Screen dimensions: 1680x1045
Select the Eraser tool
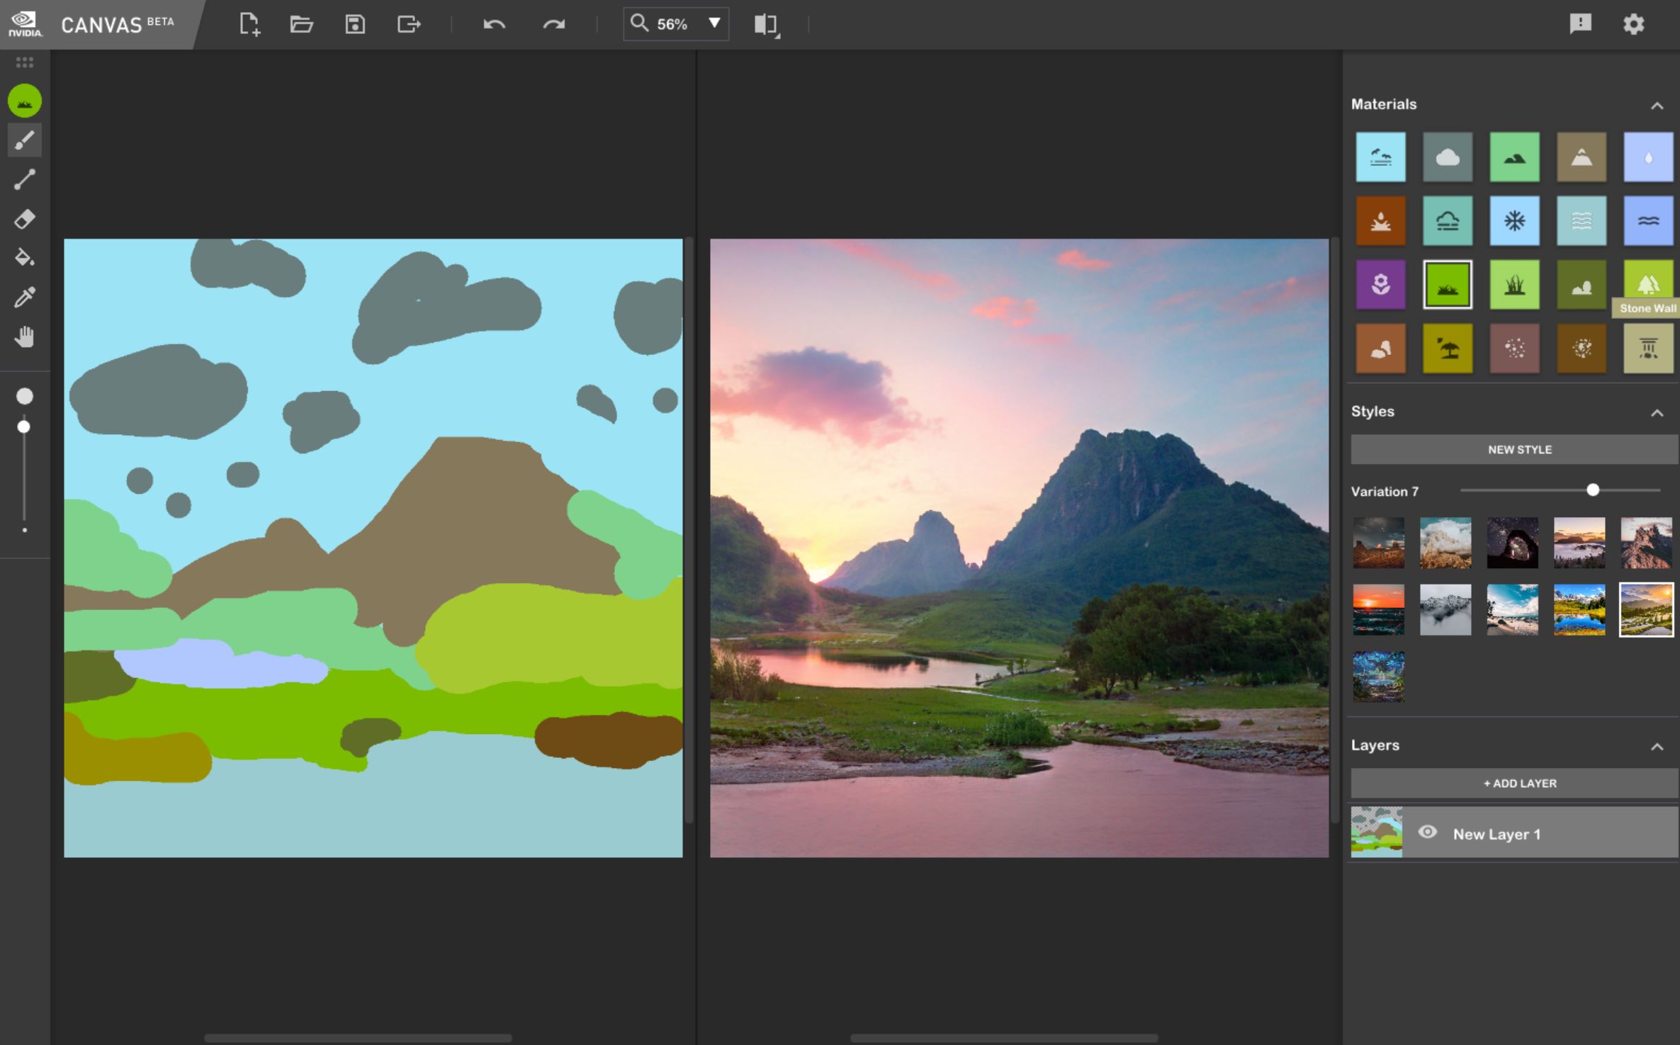tap(24, 219)
